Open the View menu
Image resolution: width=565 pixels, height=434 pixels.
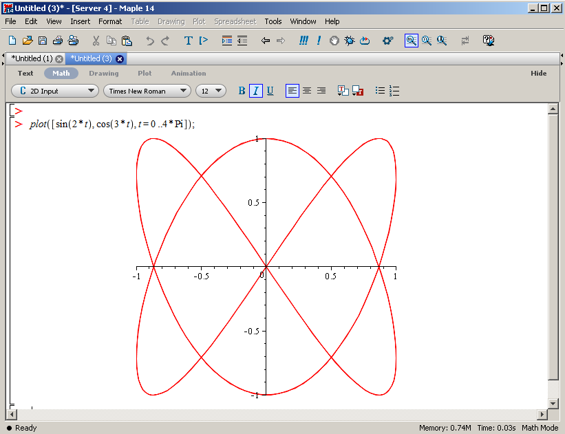54,21
